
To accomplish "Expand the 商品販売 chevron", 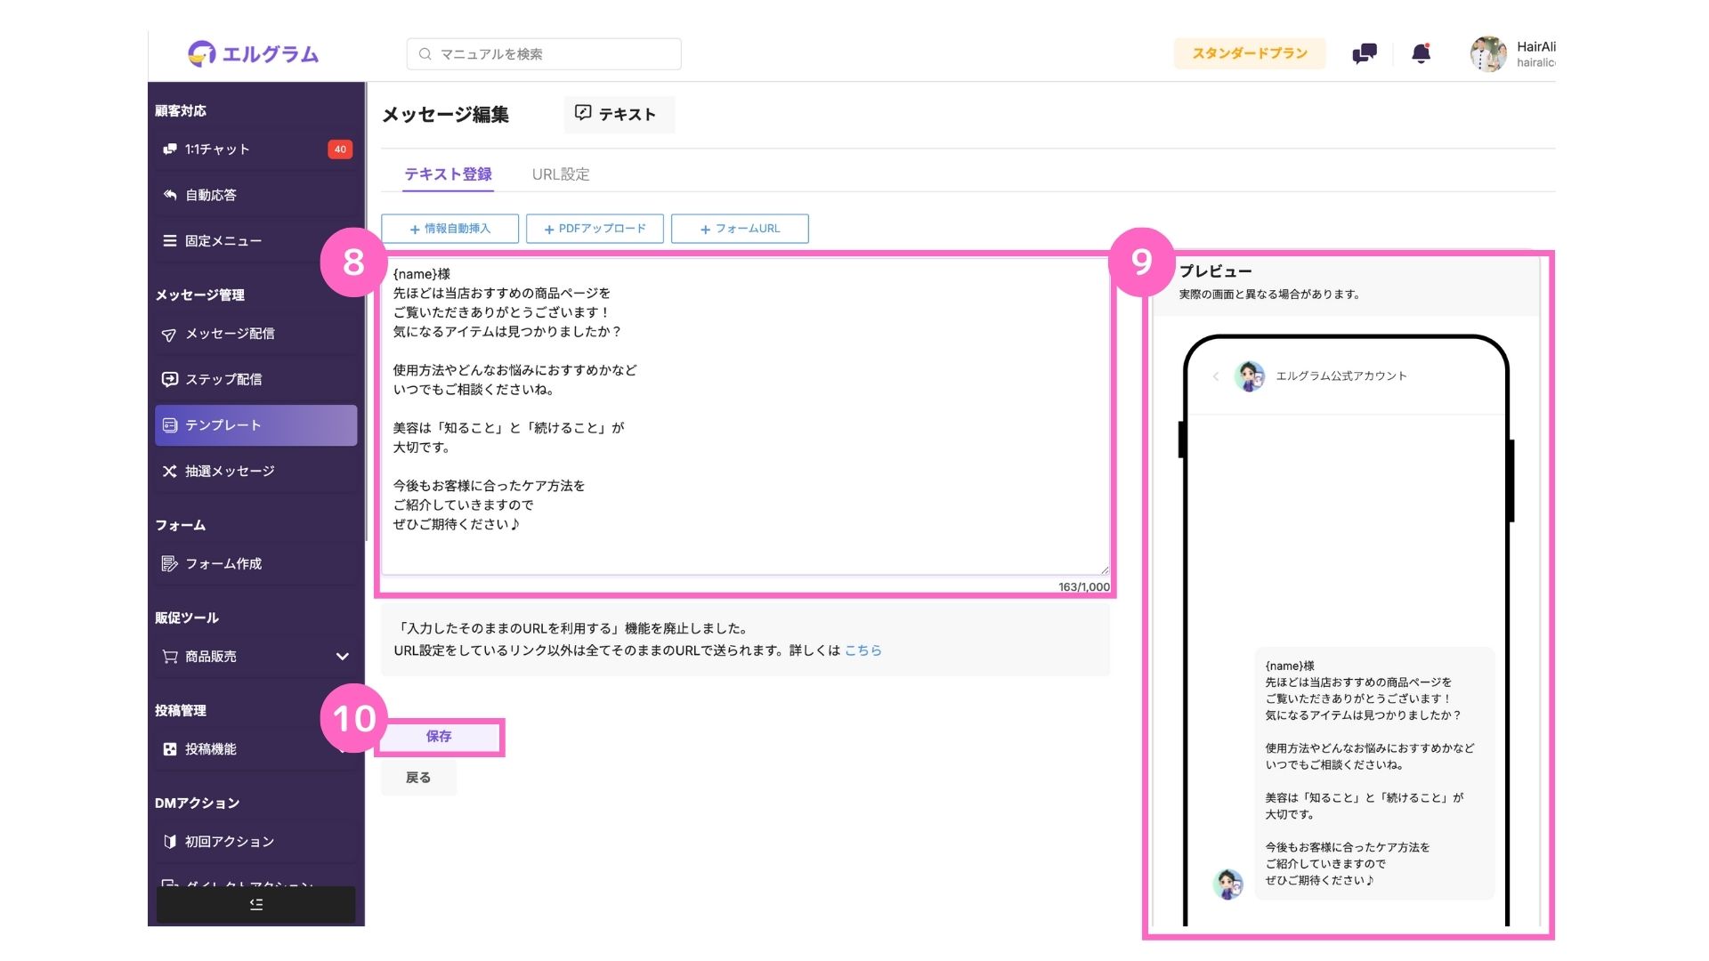I will coord(342,657).
